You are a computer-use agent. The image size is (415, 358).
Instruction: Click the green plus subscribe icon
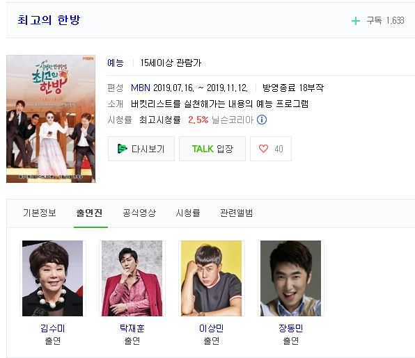356,21
